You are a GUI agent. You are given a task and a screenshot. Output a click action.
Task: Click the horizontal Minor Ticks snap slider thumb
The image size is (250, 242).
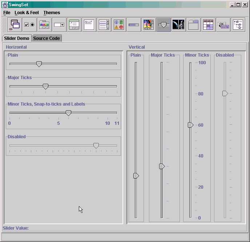[68, 113]
